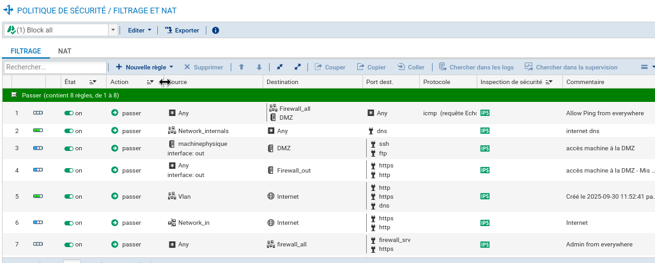Click the info icon next to Exporter
The image size is (655, 263).
coord(215,30)
